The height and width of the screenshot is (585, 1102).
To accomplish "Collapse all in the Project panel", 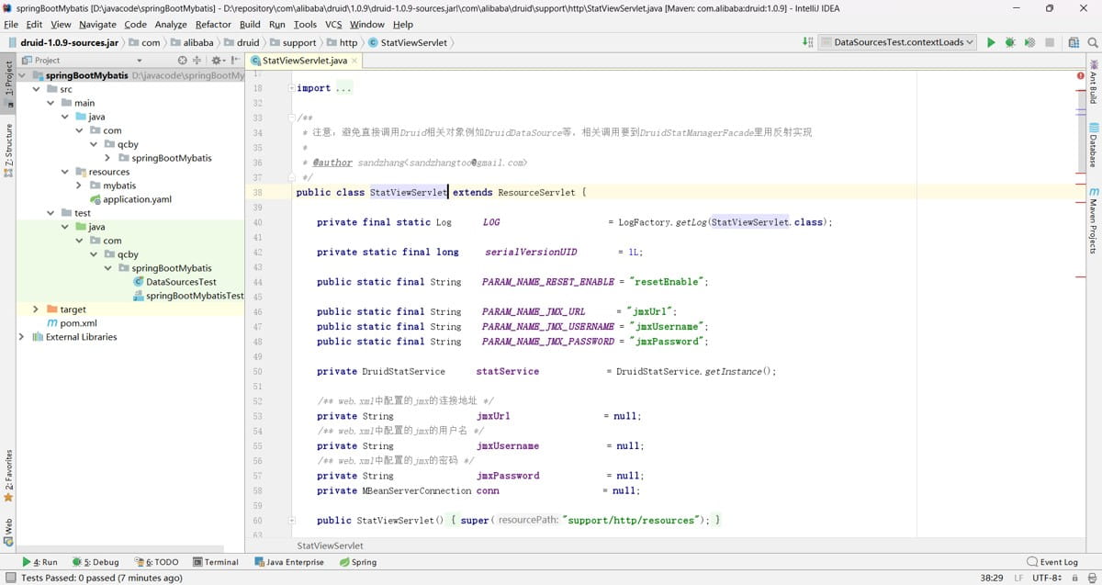I will click(x=198, y=61).
